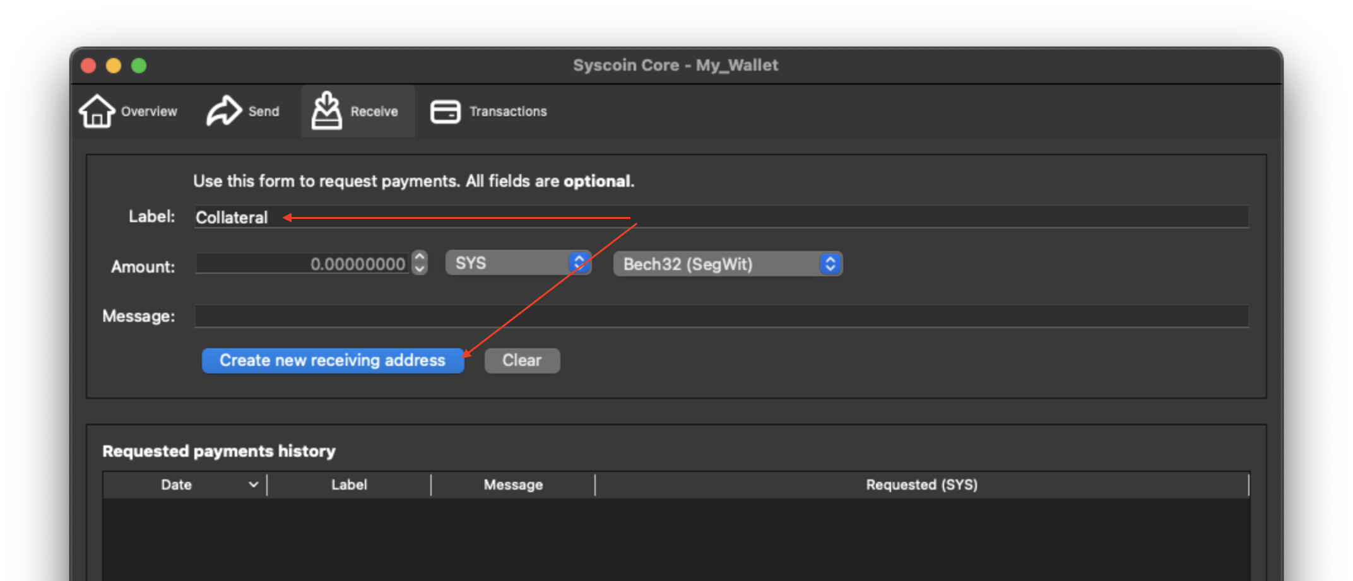Click the Amount input field
1353x581 pixels.
303,264
